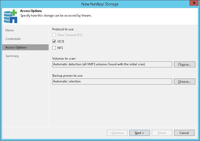Click the Previous button
This screenshot has width=200, height=141.
pyautogui.click(x=117, y=133)
